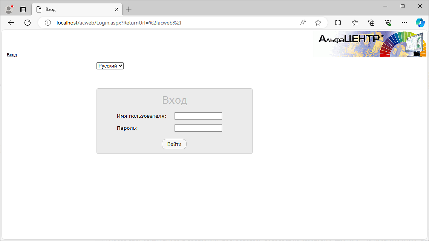Open Browser essentials heart icon
This screenshot has width=429, height=241.
(388, 23)
